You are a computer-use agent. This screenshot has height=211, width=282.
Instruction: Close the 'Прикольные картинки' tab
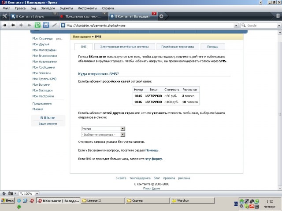pyautogui.click(x=104, y=14)
